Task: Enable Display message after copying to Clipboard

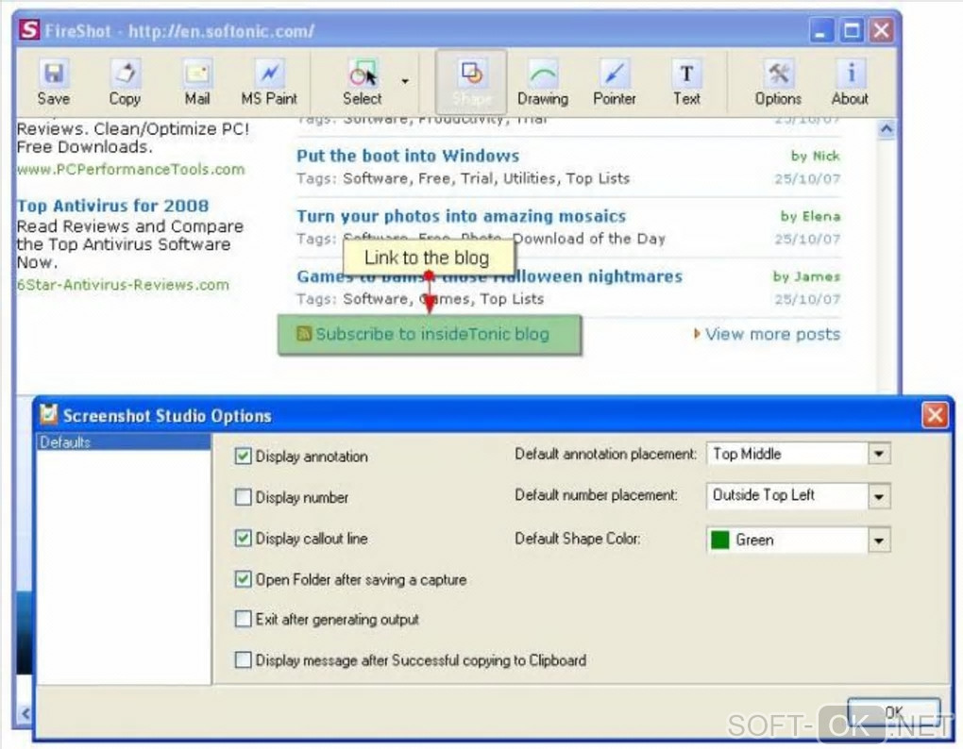Action: [244, 660]
